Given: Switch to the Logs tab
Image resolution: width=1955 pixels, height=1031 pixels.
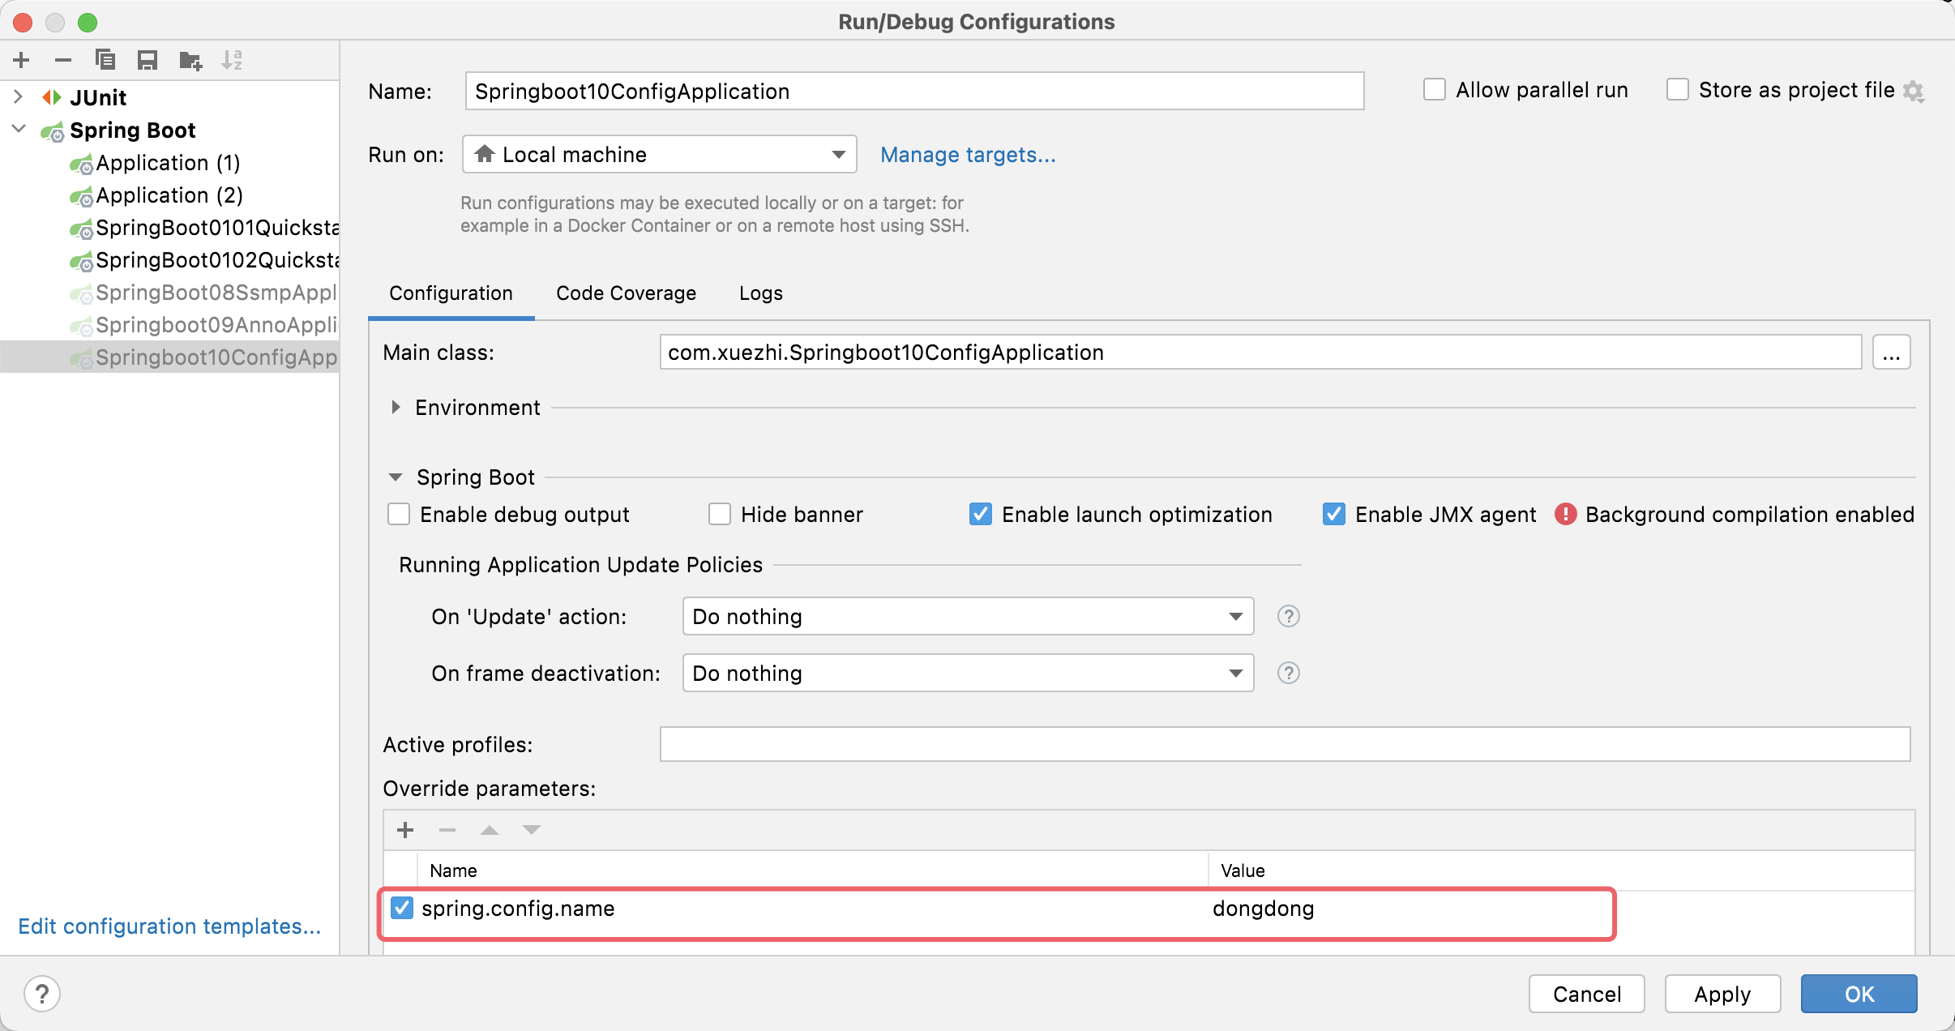Looking at the screenshot, I should [x=760, y=293].
